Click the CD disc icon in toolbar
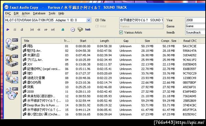The height and width of the screenshot is (126, 206). pos(73,30)
